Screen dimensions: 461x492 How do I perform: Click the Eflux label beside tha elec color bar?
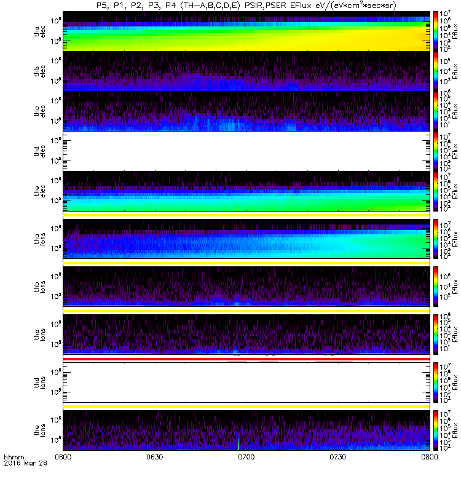[x=455, y=31]
